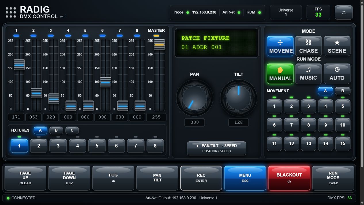Viewport: 364px width, 205px height.
Task: Click the RUN MODE SWAP button
Action: tap(333, 178)
